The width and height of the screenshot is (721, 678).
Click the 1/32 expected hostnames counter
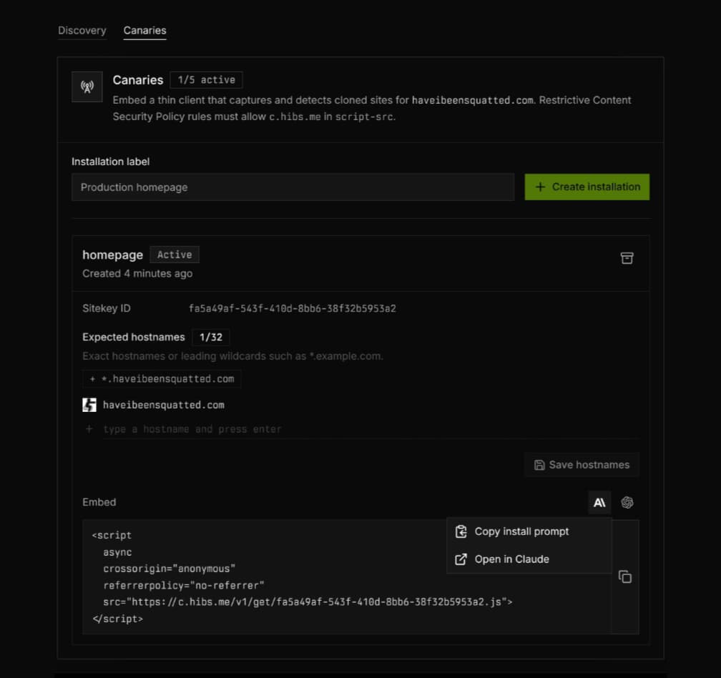click(x=210, y=337)
